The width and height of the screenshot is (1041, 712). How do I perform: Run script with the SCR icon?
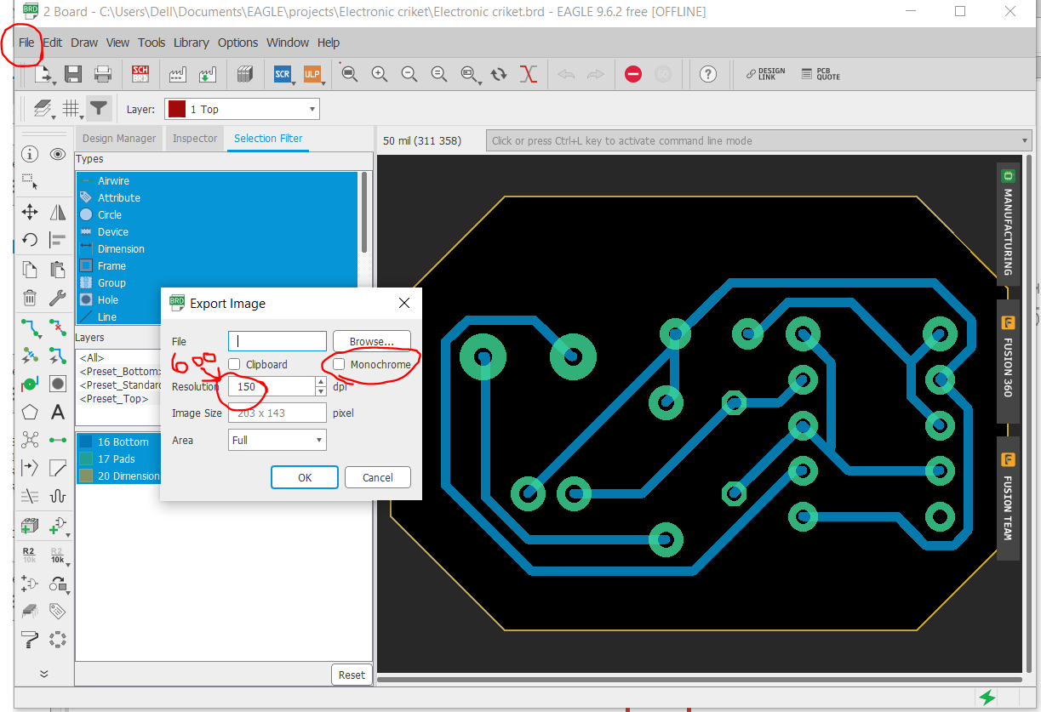[x=283, y=74]
